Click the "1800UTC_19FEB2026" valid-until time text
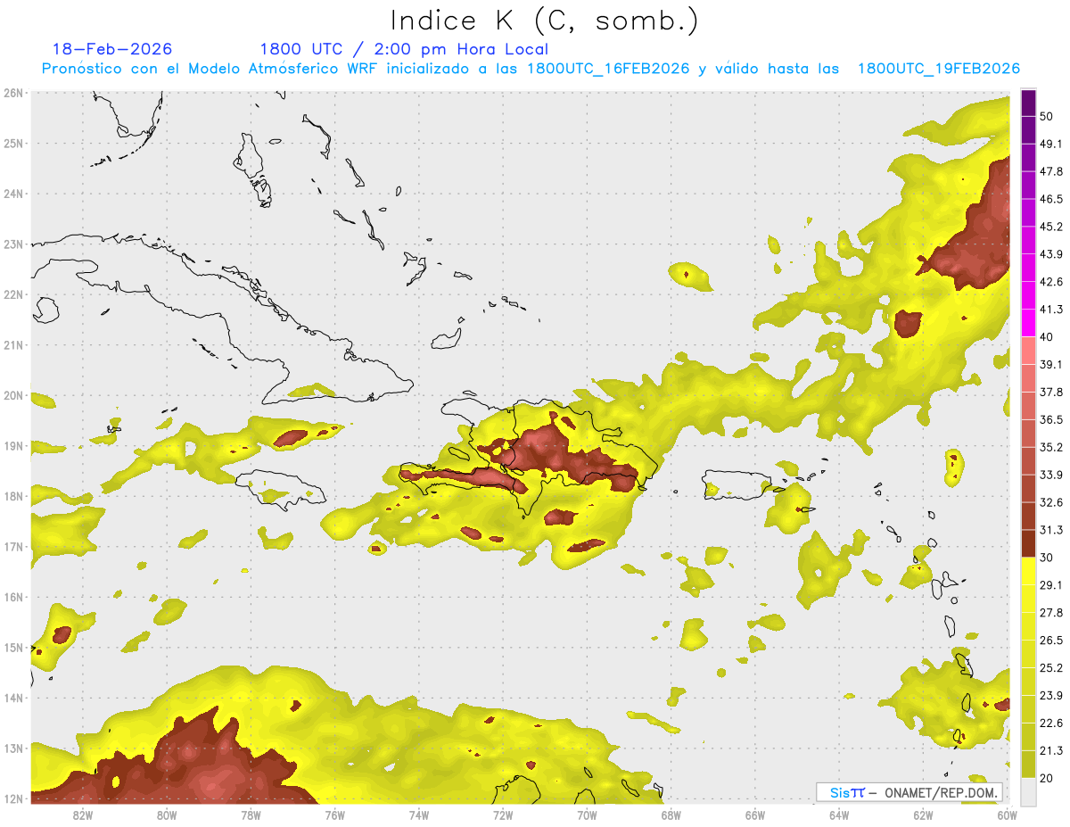 (937, 68)
